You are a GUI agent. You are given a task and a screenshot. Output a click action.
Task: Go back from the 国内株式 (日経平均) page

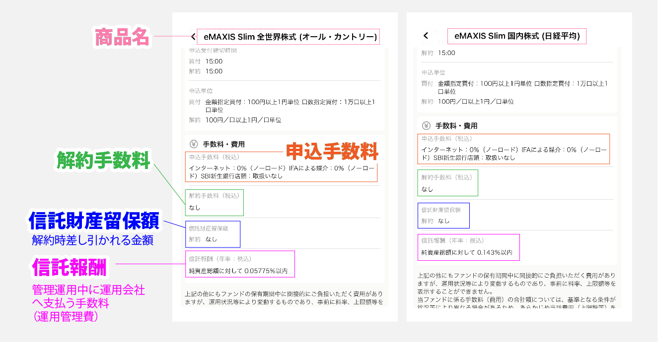click(x=426, y=36)
